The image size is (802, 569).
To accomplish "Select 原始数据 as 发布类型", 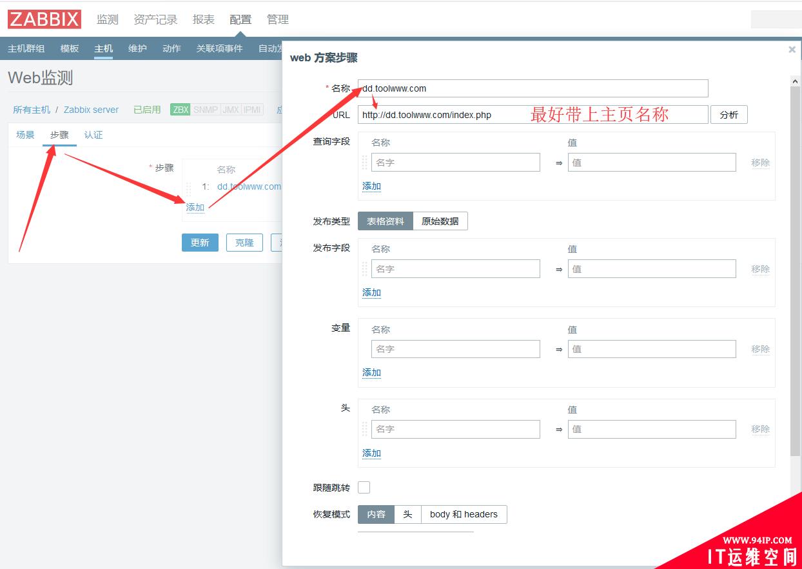I will 440,221.
